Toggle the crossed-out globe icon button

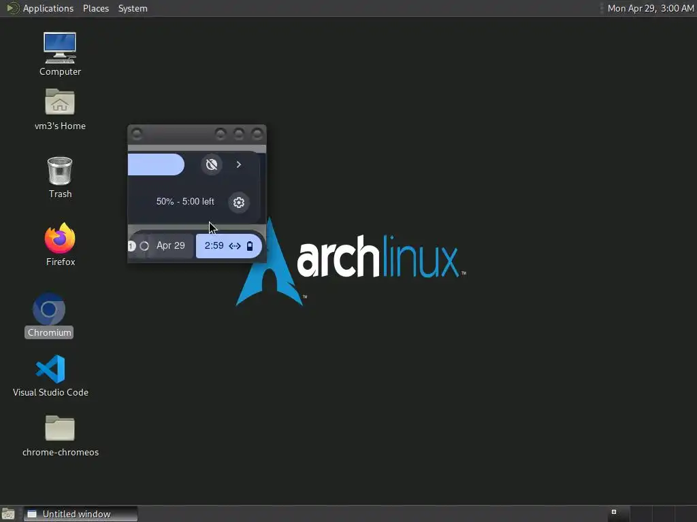tap(212, 164)
